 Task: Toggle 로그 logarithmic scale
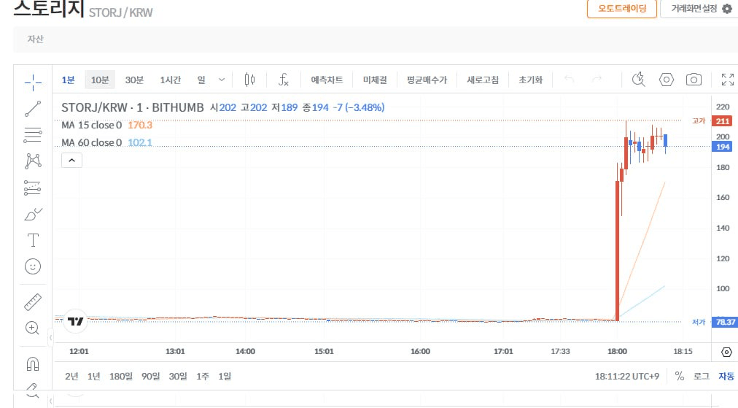(701, 376)
